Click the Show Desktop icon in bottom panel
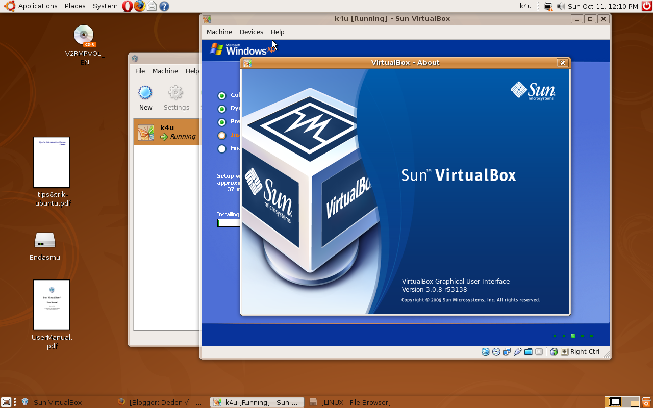Viewport: 653px width, 408px height. 6,402
